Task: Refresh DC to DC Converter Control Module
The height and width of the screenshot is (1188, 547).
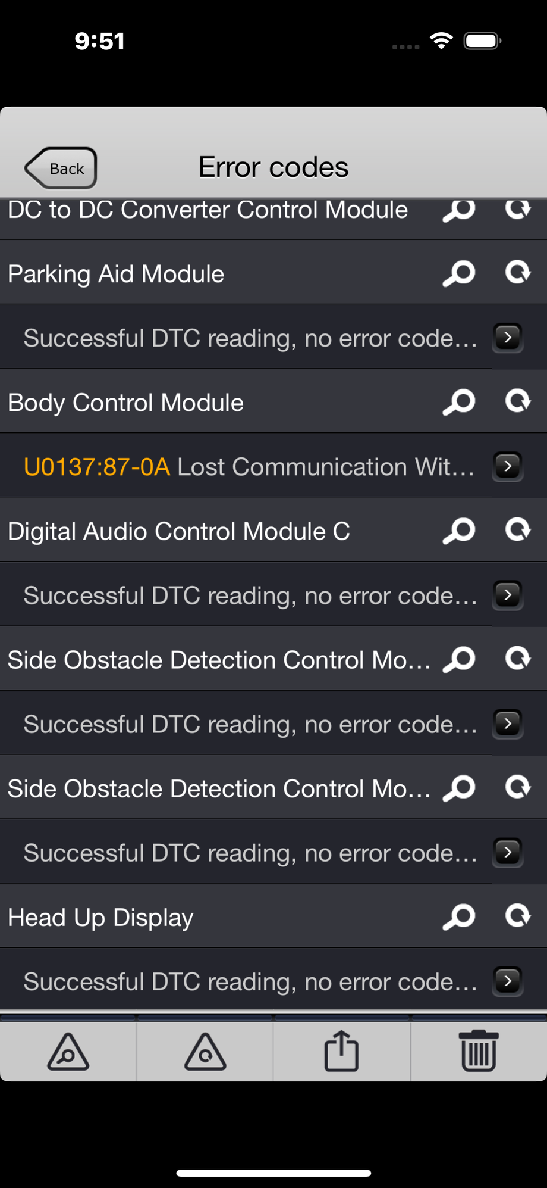Action: [518, 208]
